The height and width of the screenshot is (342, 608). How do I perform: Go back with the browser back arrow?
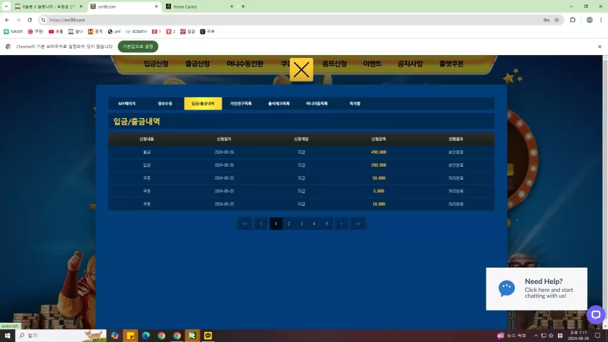7,20
